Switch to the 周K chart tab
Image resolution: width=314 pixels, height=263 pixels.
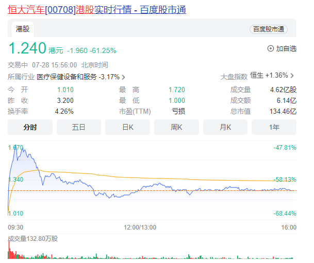tap(176, 127)
